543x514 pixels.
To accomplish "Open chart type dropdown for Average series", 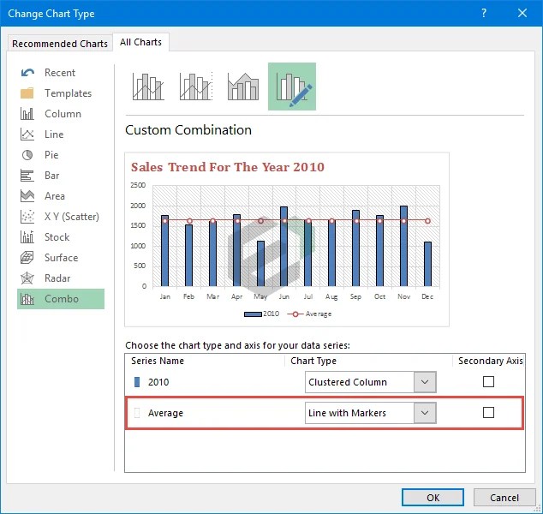I will pos(425,413).
